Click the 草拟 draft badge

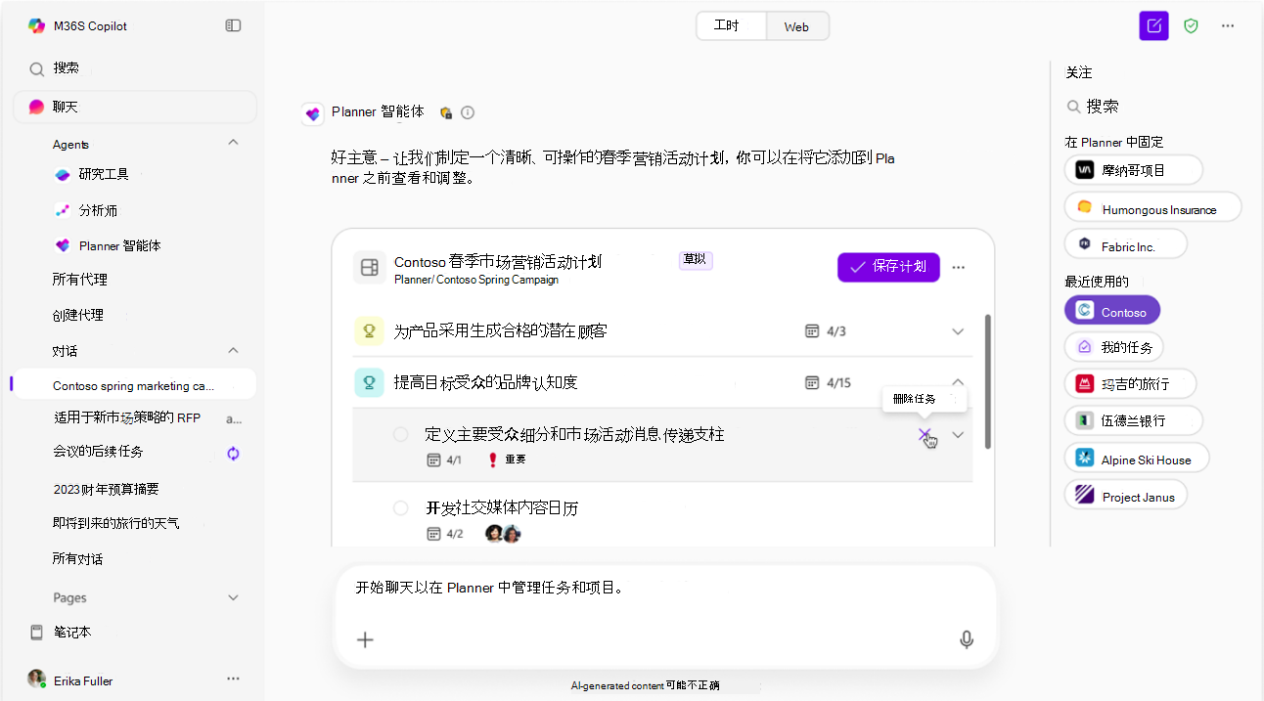(695, 260)
